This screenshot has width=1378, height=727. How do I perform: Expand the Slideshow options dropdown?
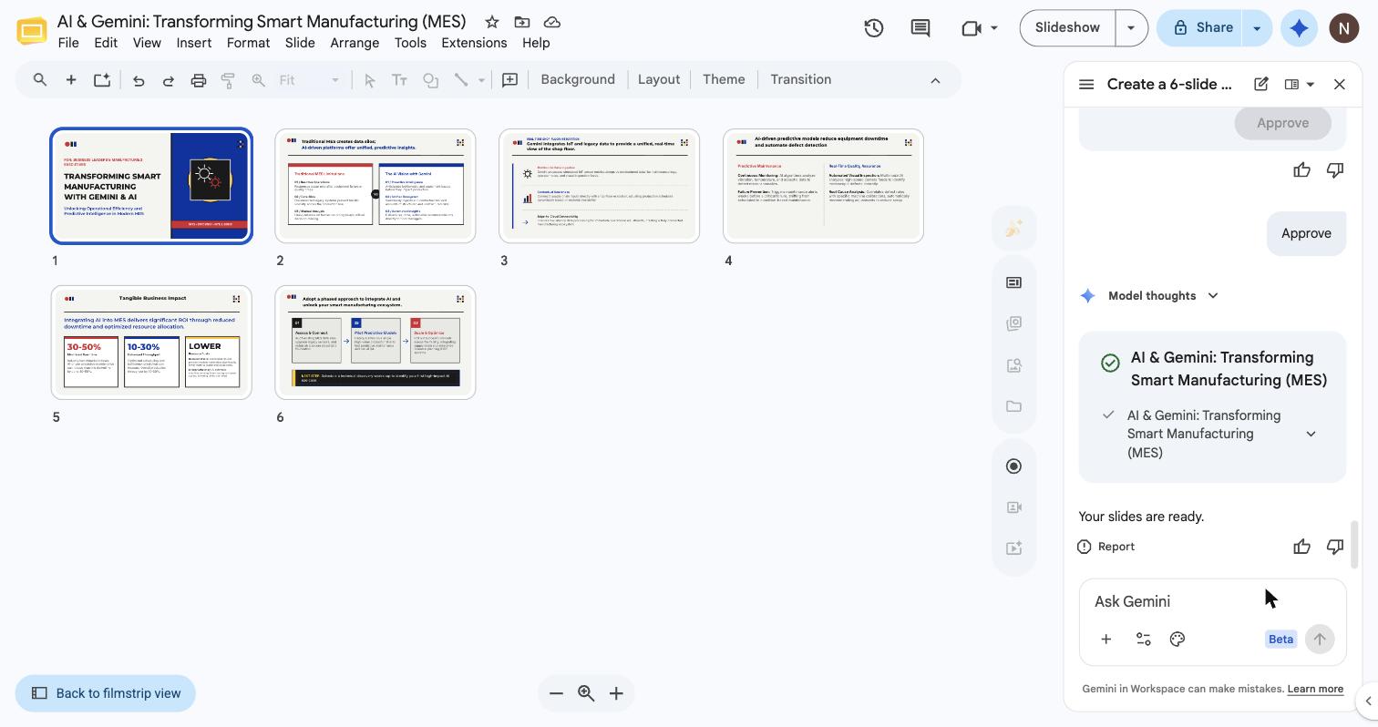1131,28
